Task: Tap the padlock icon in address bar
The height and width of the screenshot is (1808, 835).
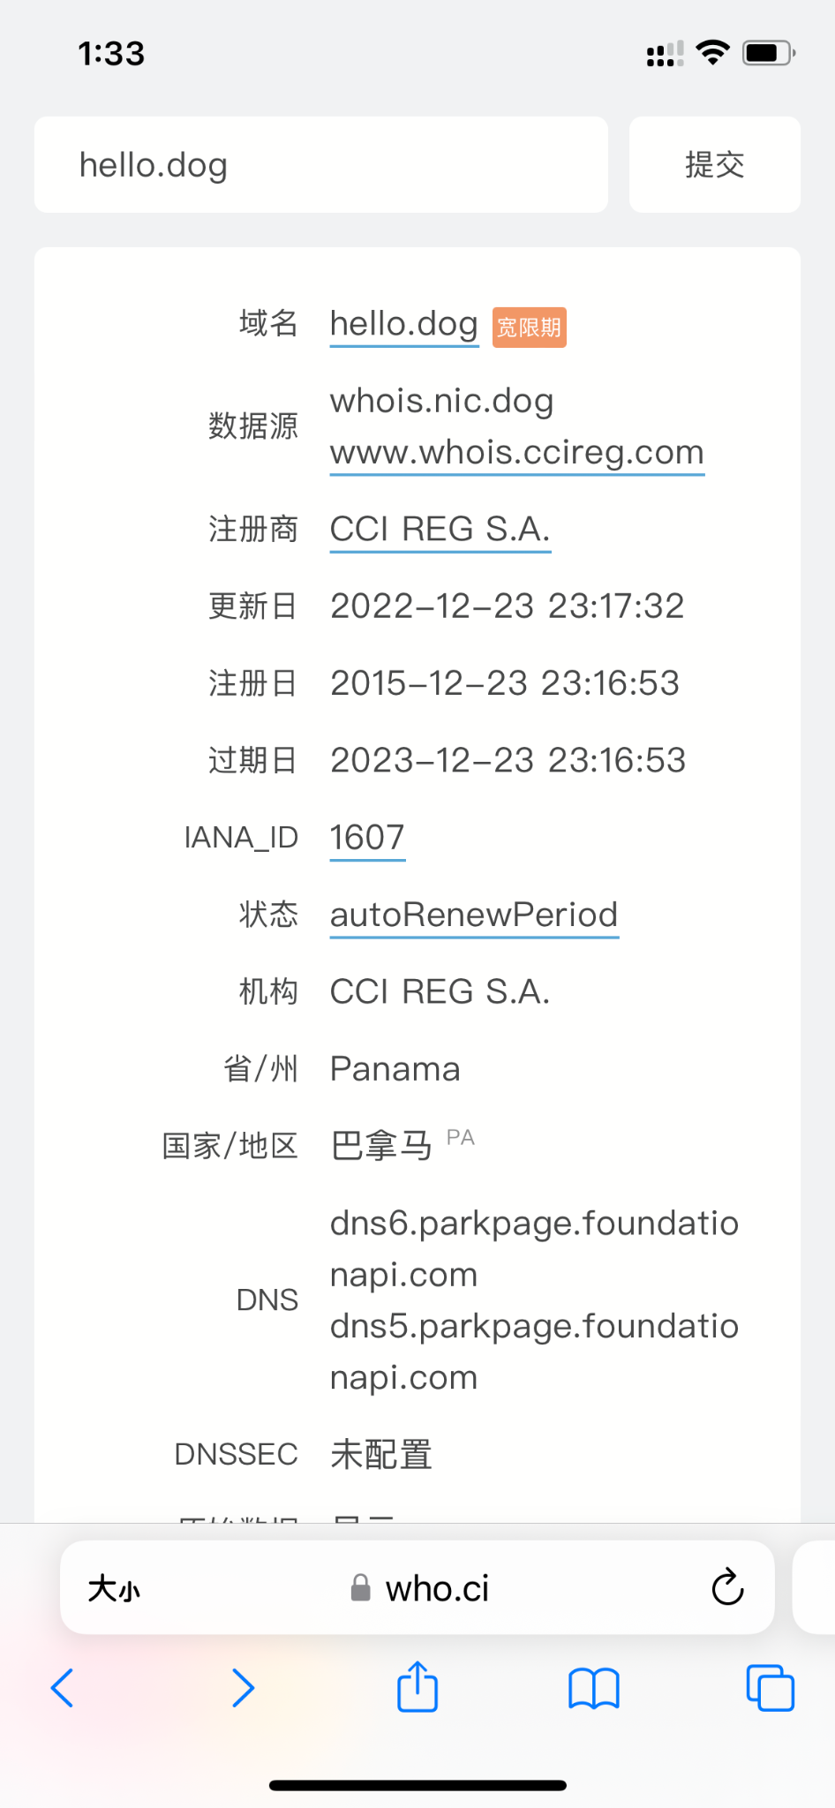Action: [x=360, y=1588]
